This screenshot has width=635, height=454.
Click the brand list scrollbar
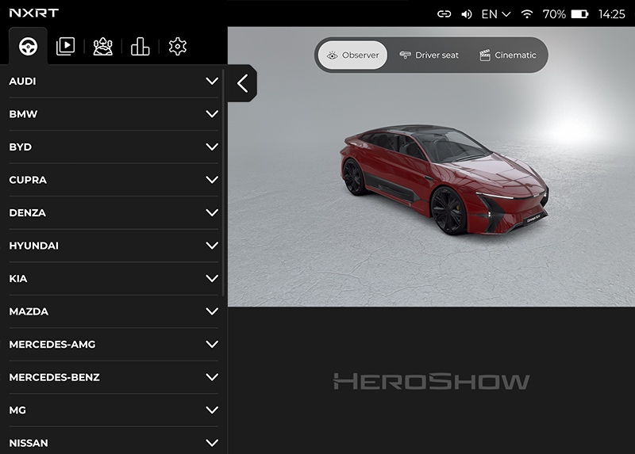pyautogui.click(x=223, y=183)
